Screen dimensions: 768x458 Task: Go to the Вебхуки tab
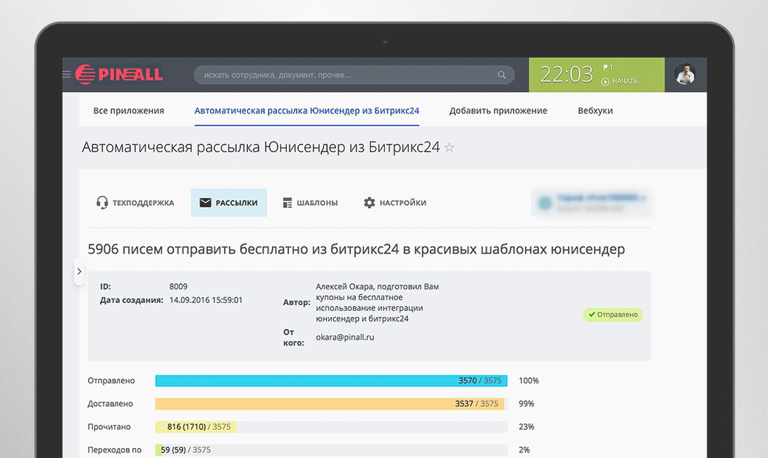tap(595, 111)
